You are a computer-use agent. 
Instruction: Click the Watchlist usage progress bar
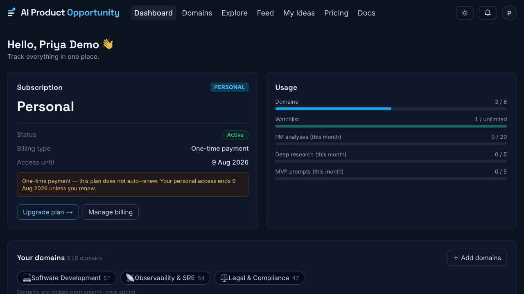click(391, 127)
